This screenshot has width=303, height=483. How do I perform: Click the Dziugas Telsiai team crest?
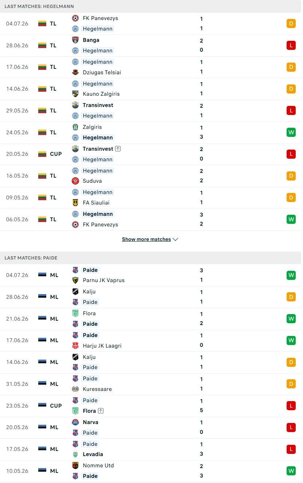[x=75, y=72]
